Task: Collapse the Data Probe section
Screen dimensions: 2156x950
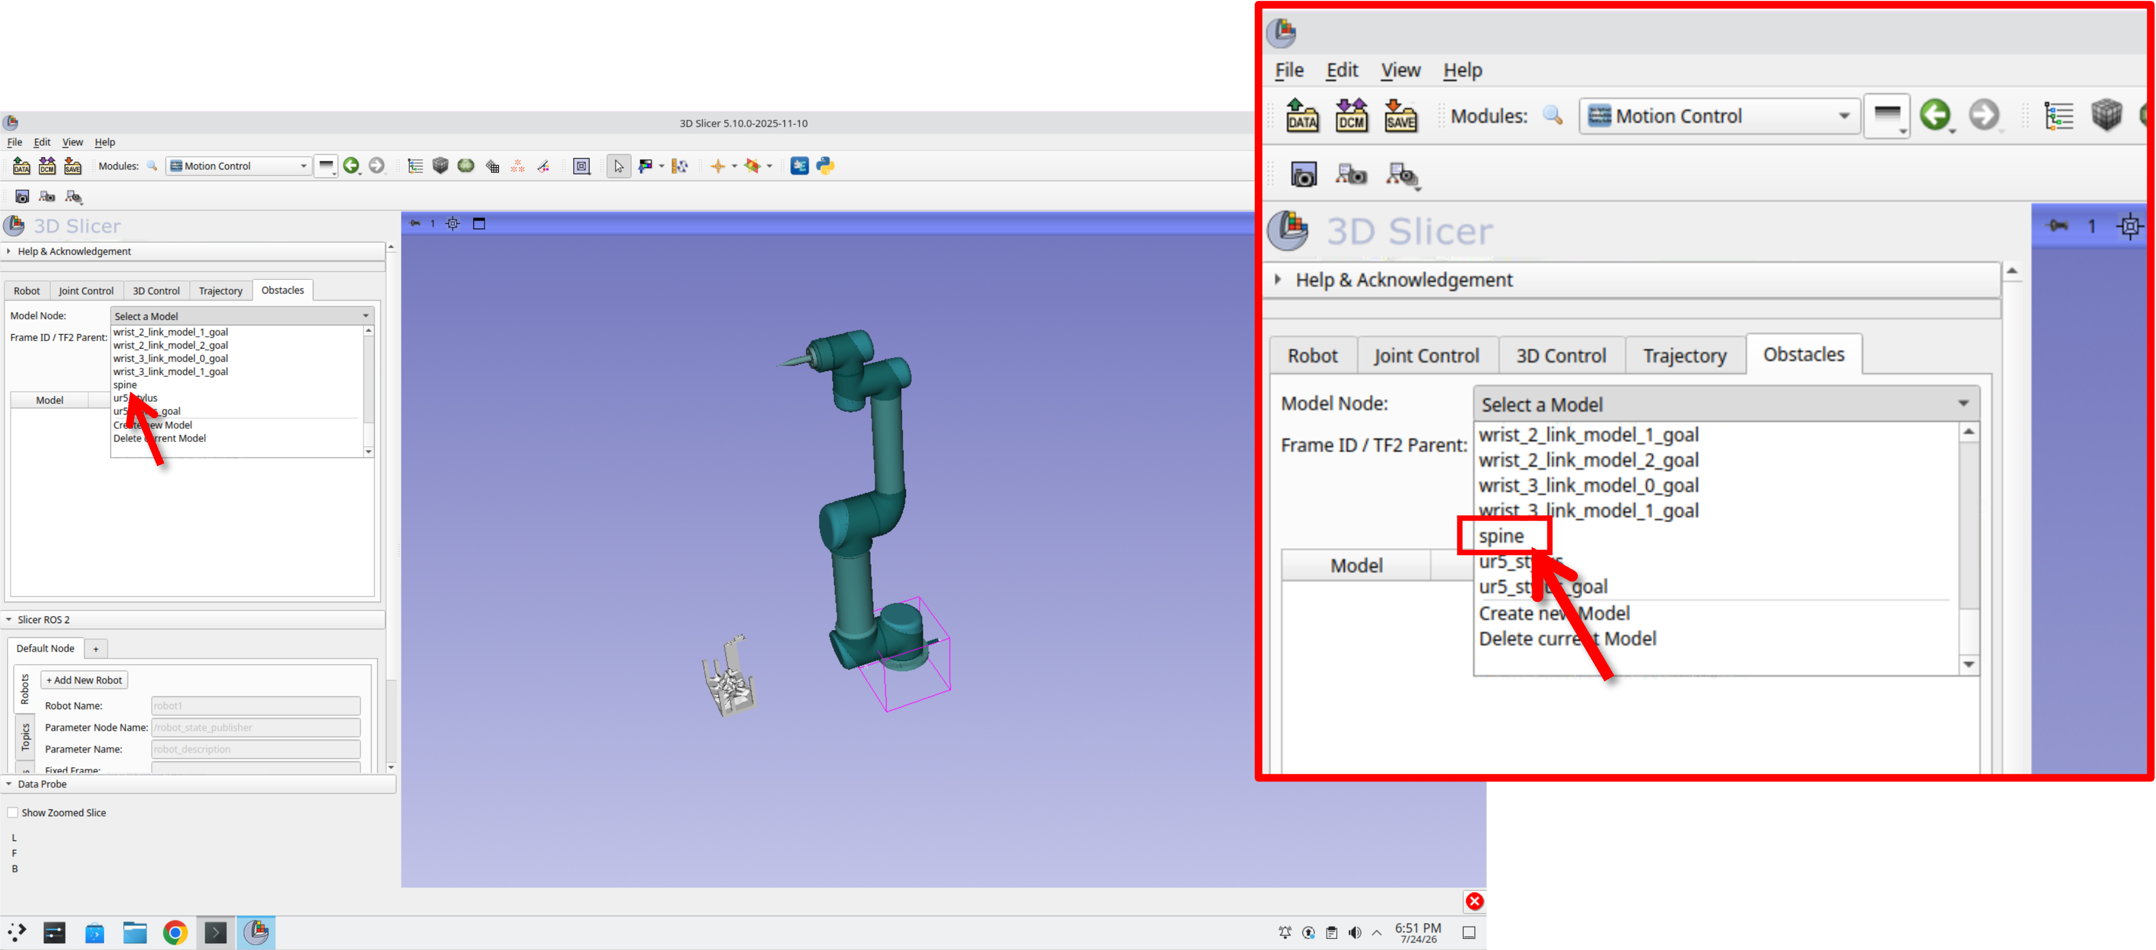Action: [198, 784]
